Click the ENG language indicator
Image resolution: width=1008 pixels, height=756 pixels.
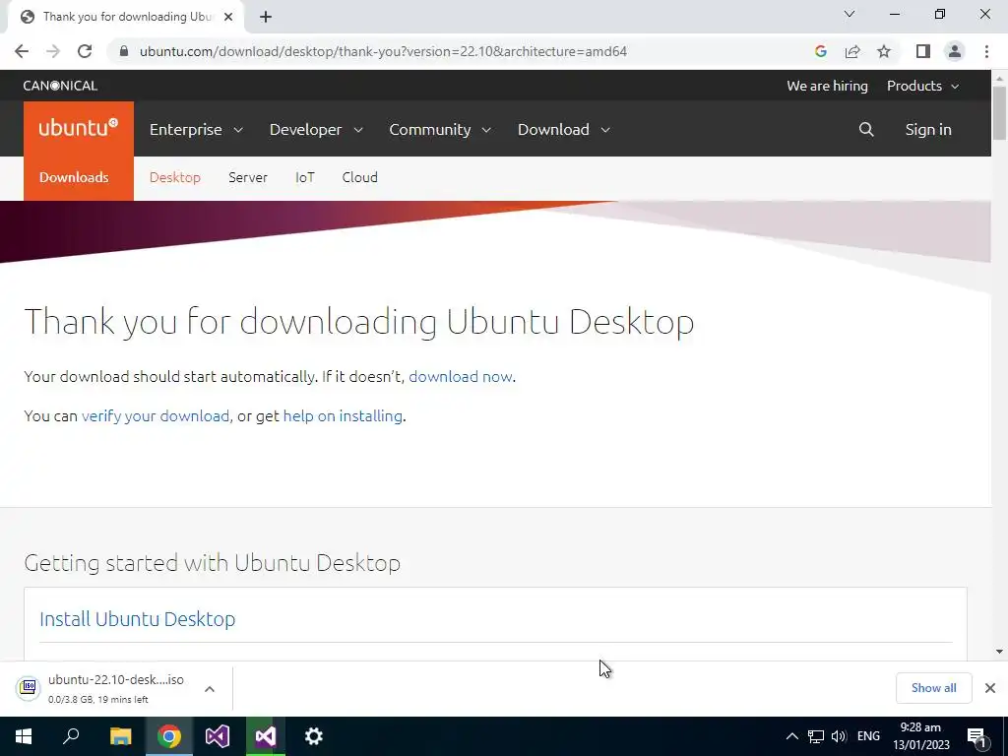[x=868, y=736]
